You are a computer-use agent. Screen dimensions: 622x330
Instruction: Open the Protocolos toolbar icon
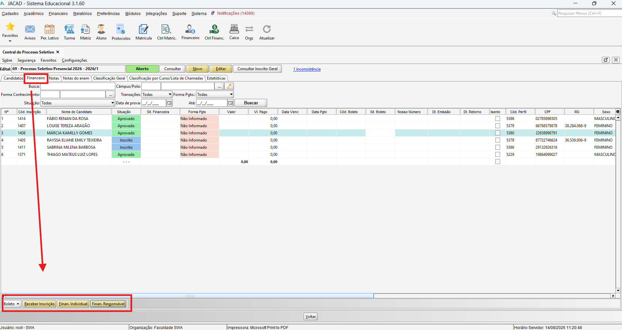click(x=121, y=29)
